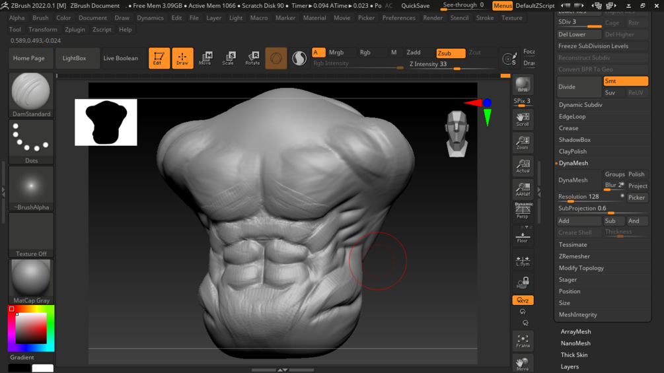
Task: Expand the Layers subpalette
Action: [x=570, y=366]
